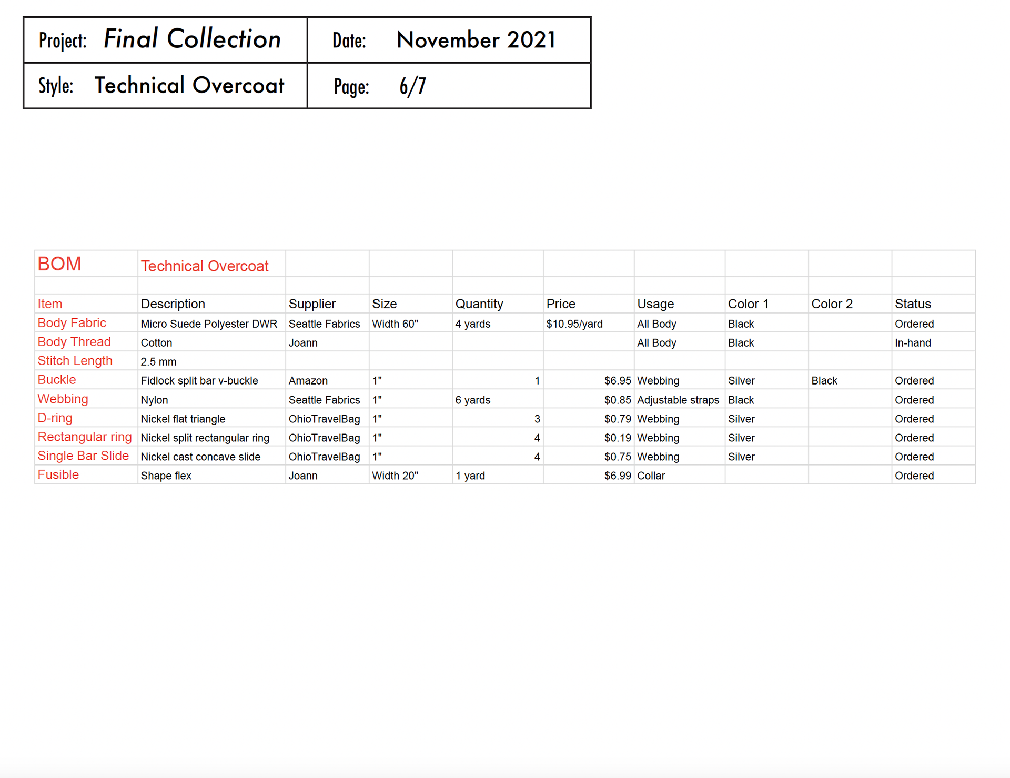Click the page number '6/7'
This screenshot has width=1010, height=778.
tap(412, 86)
